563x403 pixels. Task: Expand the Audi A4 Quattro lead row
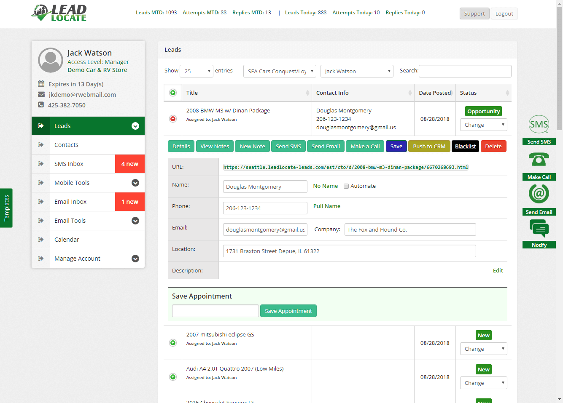coord(173,377)
